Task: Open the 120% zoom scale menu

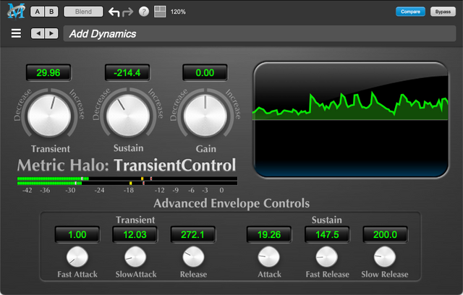Action: click(178, 12)
